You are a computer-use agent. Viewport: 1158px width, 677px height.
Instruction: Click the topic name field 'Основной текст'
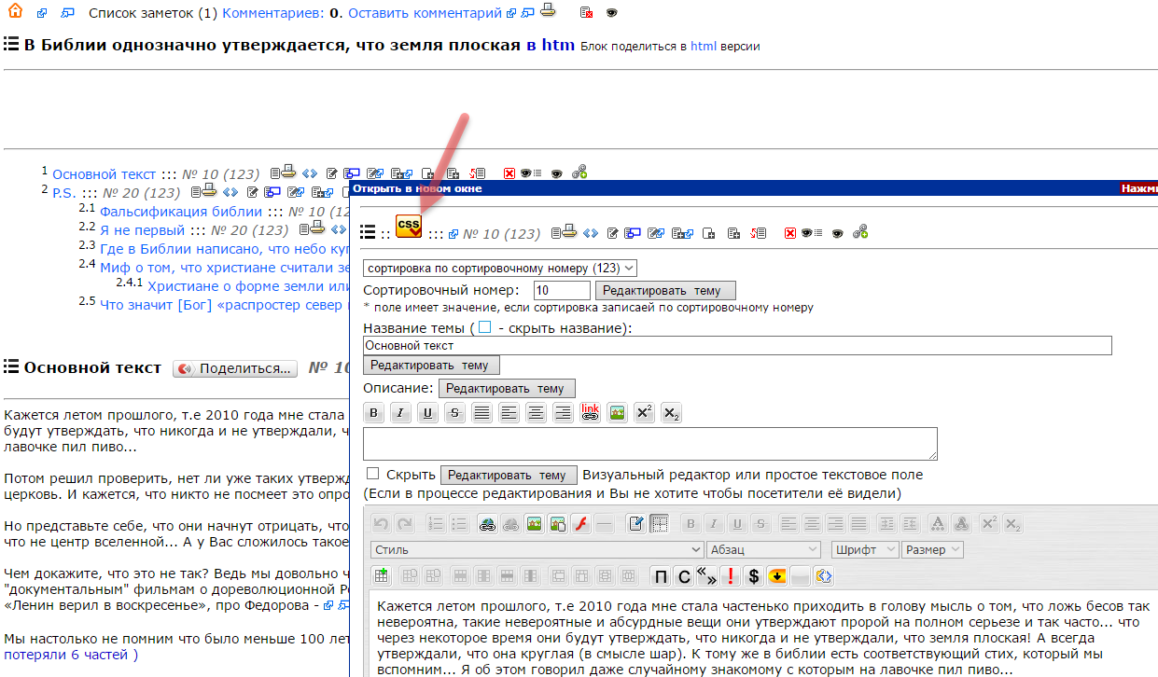737,345
